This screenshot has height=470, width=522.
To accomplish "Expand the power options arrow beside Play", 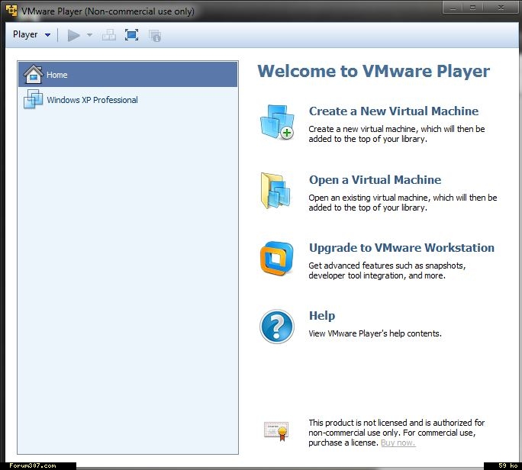I will point(89,35).
